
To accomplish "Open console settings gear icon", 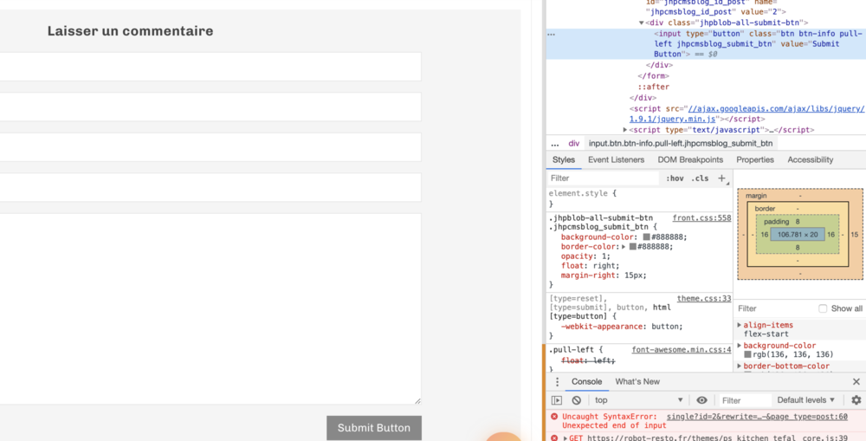I will [x=856, y=400].
